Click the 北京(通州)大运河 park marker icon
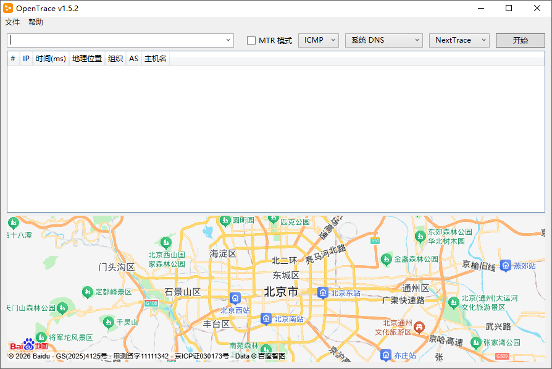Image resolution: width=552 pixels, height=369 pixels. tap(453, 302)
